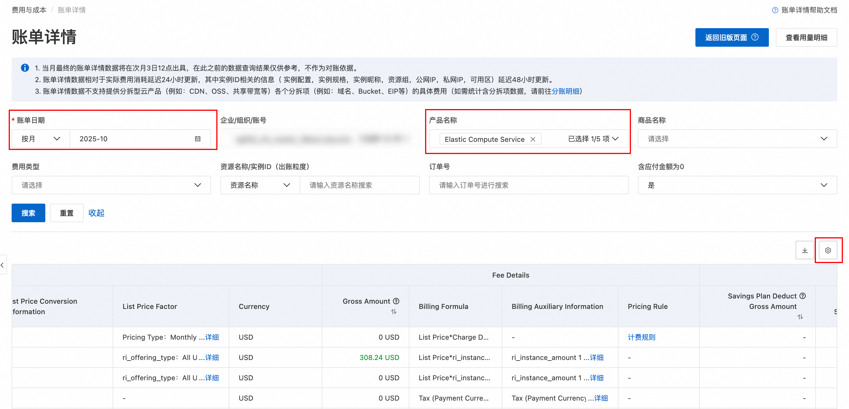Open the 商品名称 dropdown

(737, 139)
